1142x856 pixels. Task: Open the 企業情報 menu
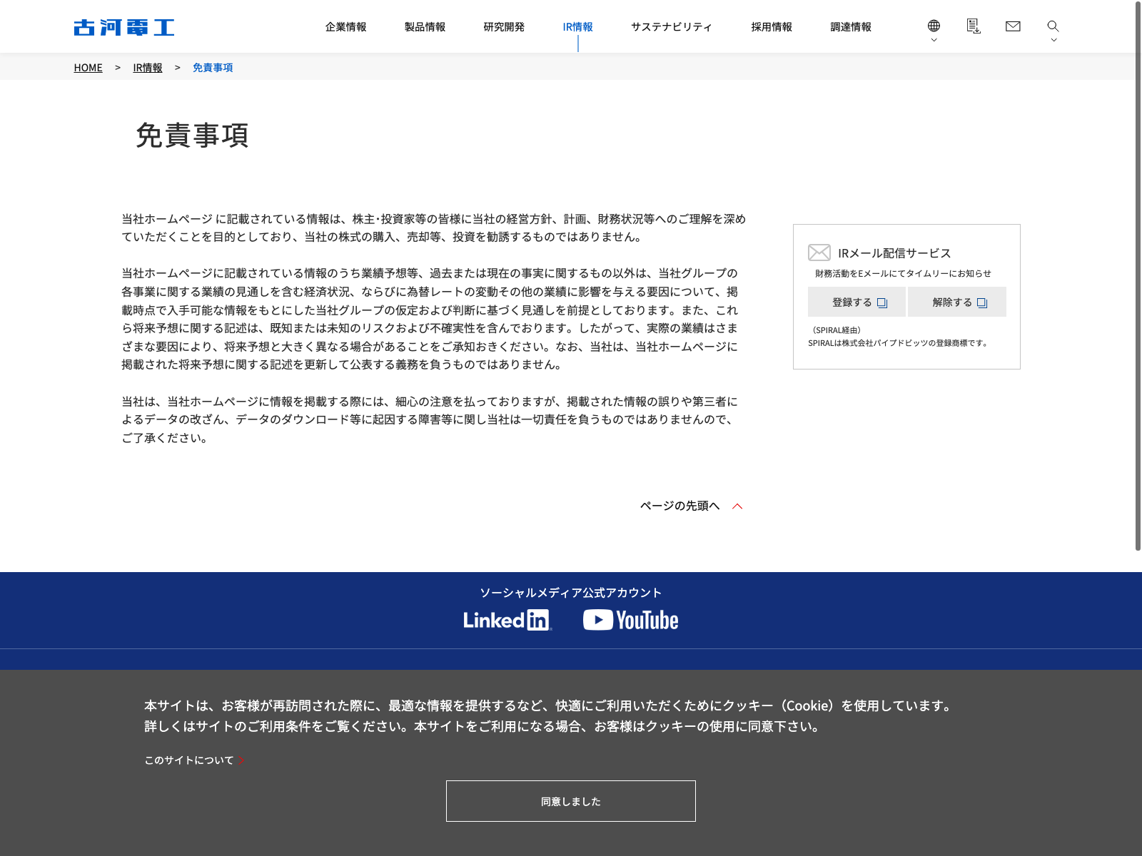pyautogui.click(x=345, y=27)
